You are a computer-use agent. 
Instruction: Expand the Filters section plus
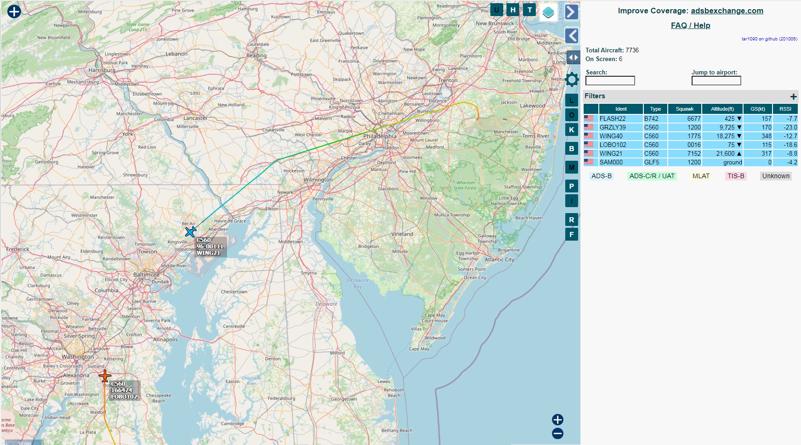point(793,96)
